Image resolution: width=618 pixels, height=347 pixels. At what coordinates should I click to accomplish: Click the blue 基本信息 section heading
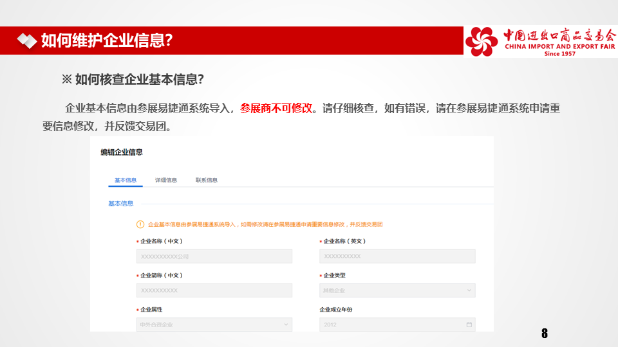120,204
